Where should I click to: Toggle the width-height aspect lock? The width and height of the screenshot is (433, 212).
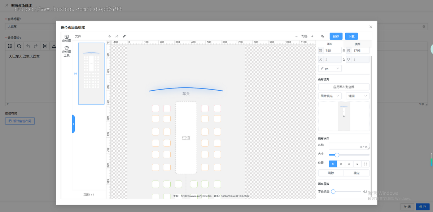coord(344,51)
